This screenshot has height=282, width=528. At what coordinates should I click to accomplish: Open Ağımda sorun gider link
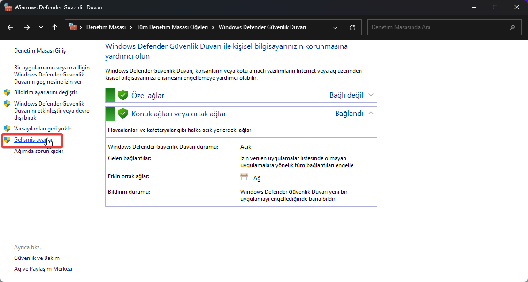pyautogui.click(x=39, y=151)
